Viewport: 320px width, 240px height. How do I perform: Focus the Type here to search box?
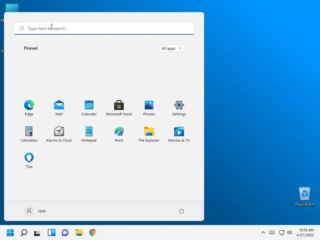click(104, 28)
